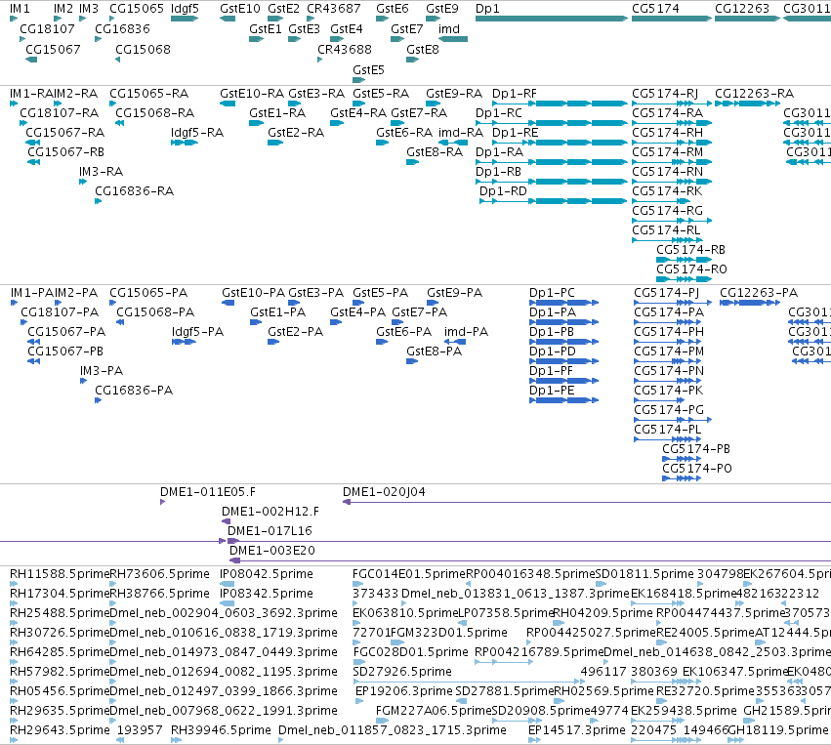Click the DME1-003E20 feature label
The height and width of the screenshot is (745, 831).
click(x=271, y=551)
